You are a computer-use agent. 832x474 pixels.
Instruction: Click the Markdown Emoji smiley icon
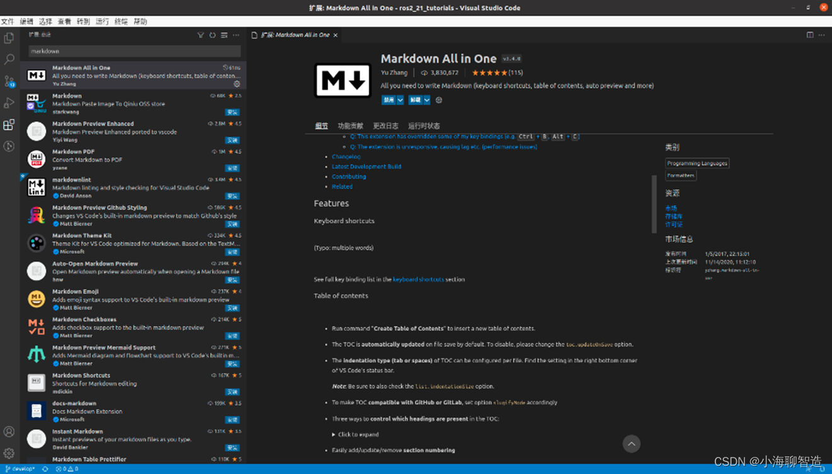click(37, 299)
